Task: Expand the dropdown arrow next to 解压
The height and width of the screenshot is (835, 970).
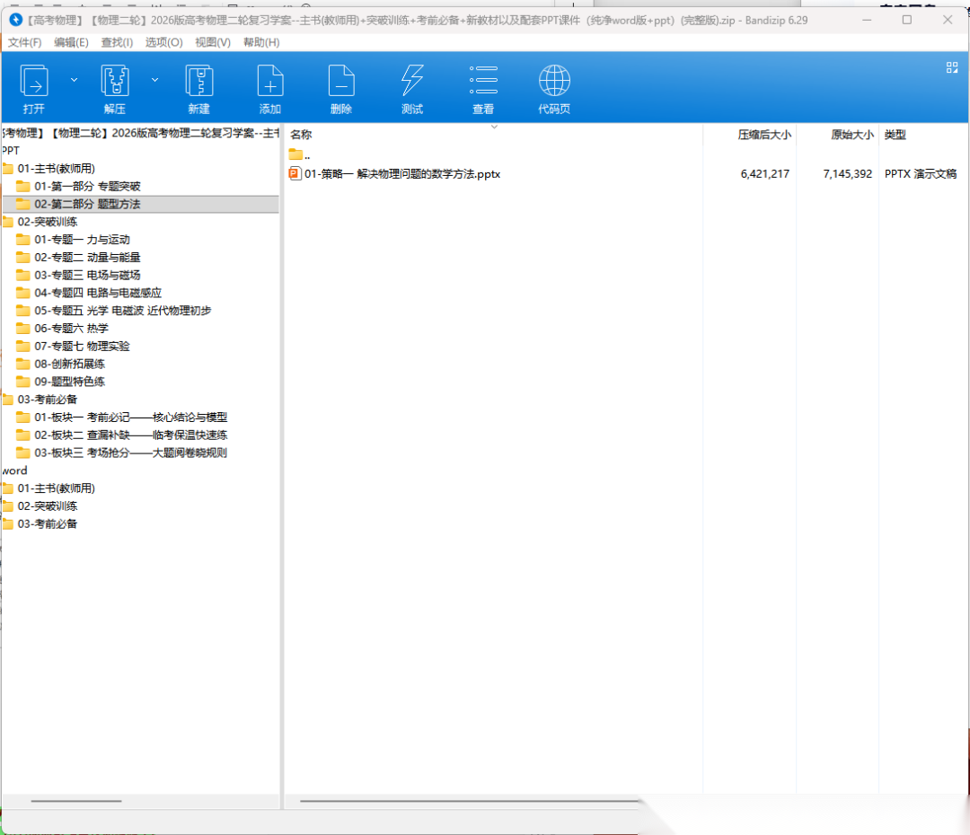Action: [154, 80]
